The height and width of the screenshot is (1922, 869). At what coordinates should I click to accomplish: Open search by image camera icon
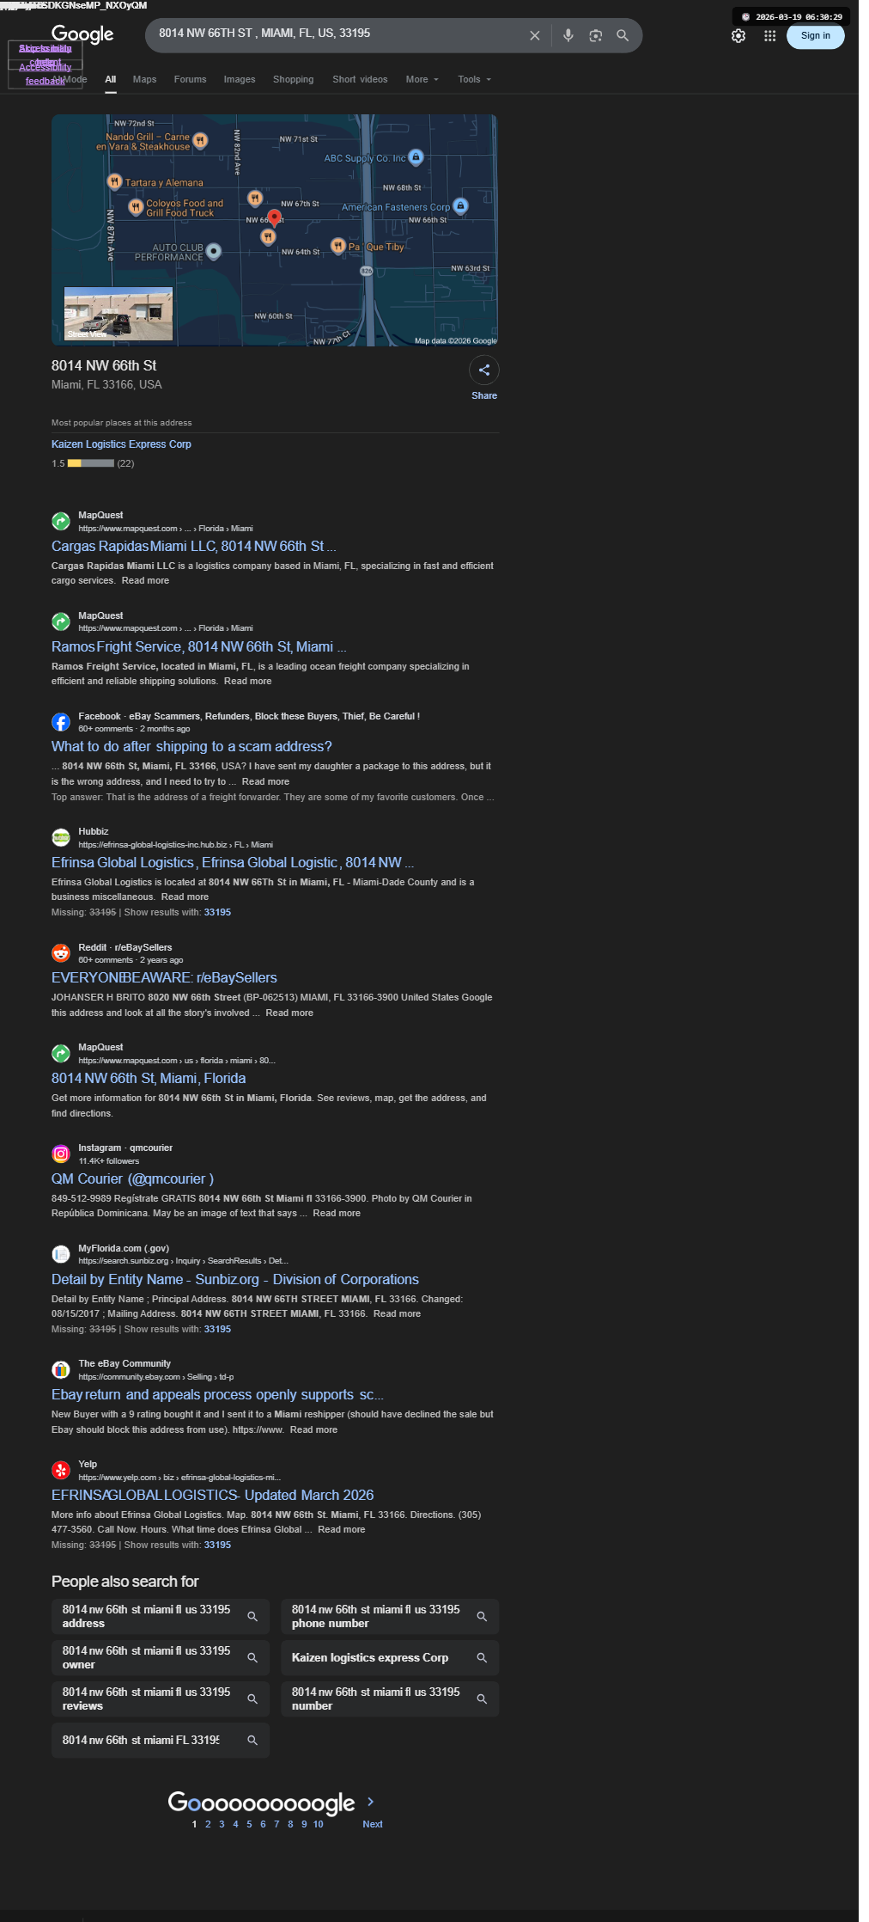(x=596, y=36)
